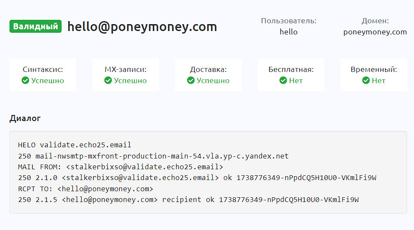Image resolution: width=414 pixels, height=230 pixels.
Task: Click the hello@poneymoney.com email heading
Action: (x=142, y=27)
